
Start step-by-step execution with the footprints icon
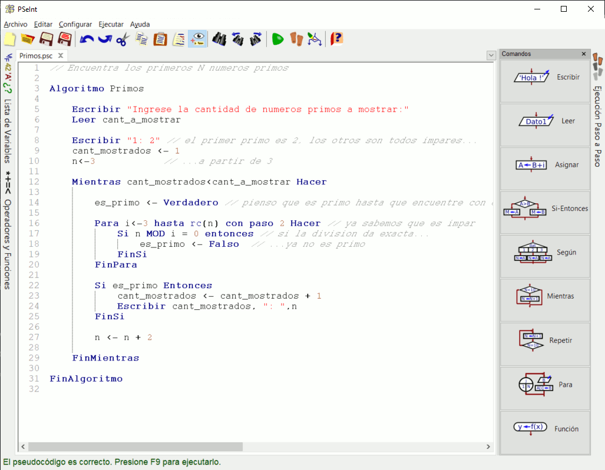(x=296, y=39)
